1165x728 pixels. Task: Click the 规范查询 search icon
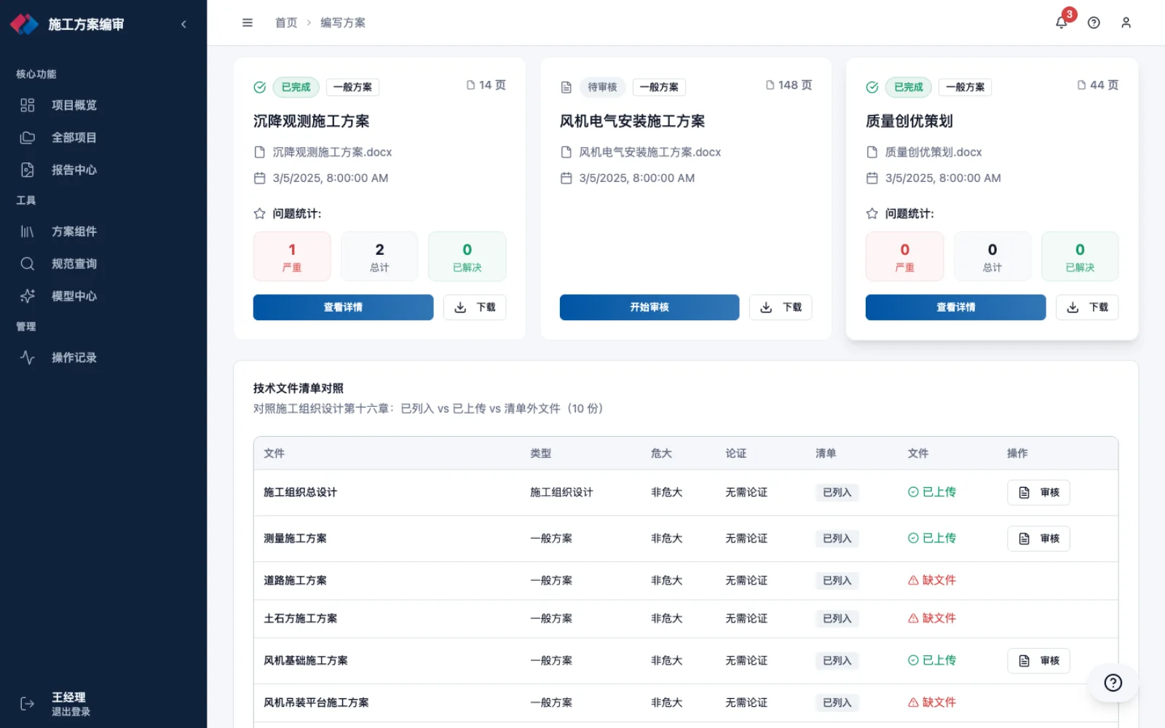pos(28,264)
